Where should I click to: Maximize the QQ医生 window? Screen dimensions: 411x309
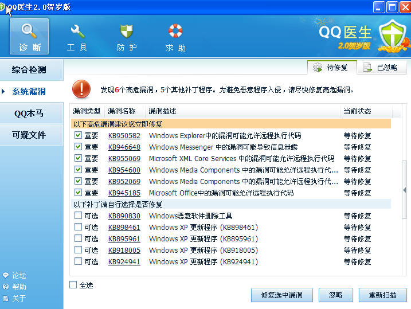click(x=392, y=7)
